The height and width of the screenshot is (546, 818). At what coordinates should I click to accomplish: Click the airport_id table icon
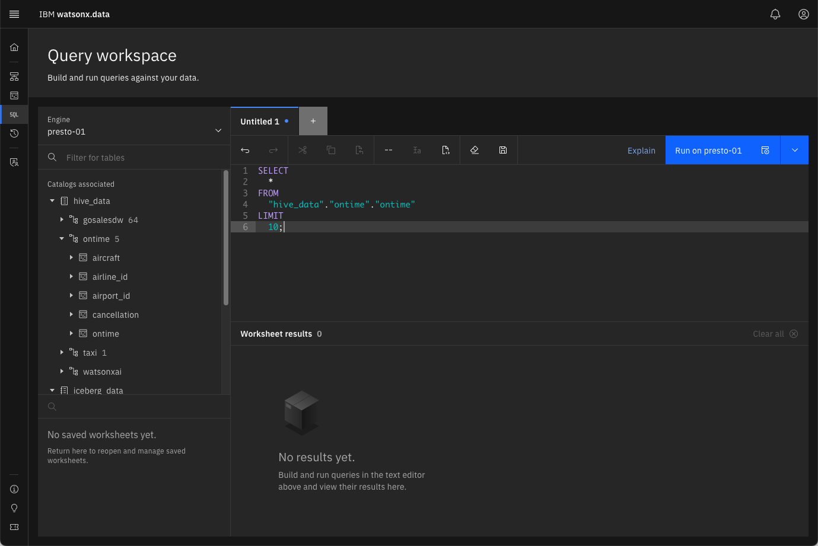(x=83, y=296)
